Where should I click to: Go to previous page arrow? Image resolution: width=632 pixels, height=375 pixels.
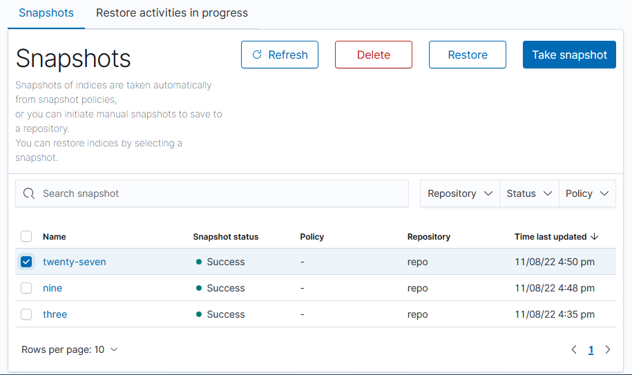pos(574,349)
